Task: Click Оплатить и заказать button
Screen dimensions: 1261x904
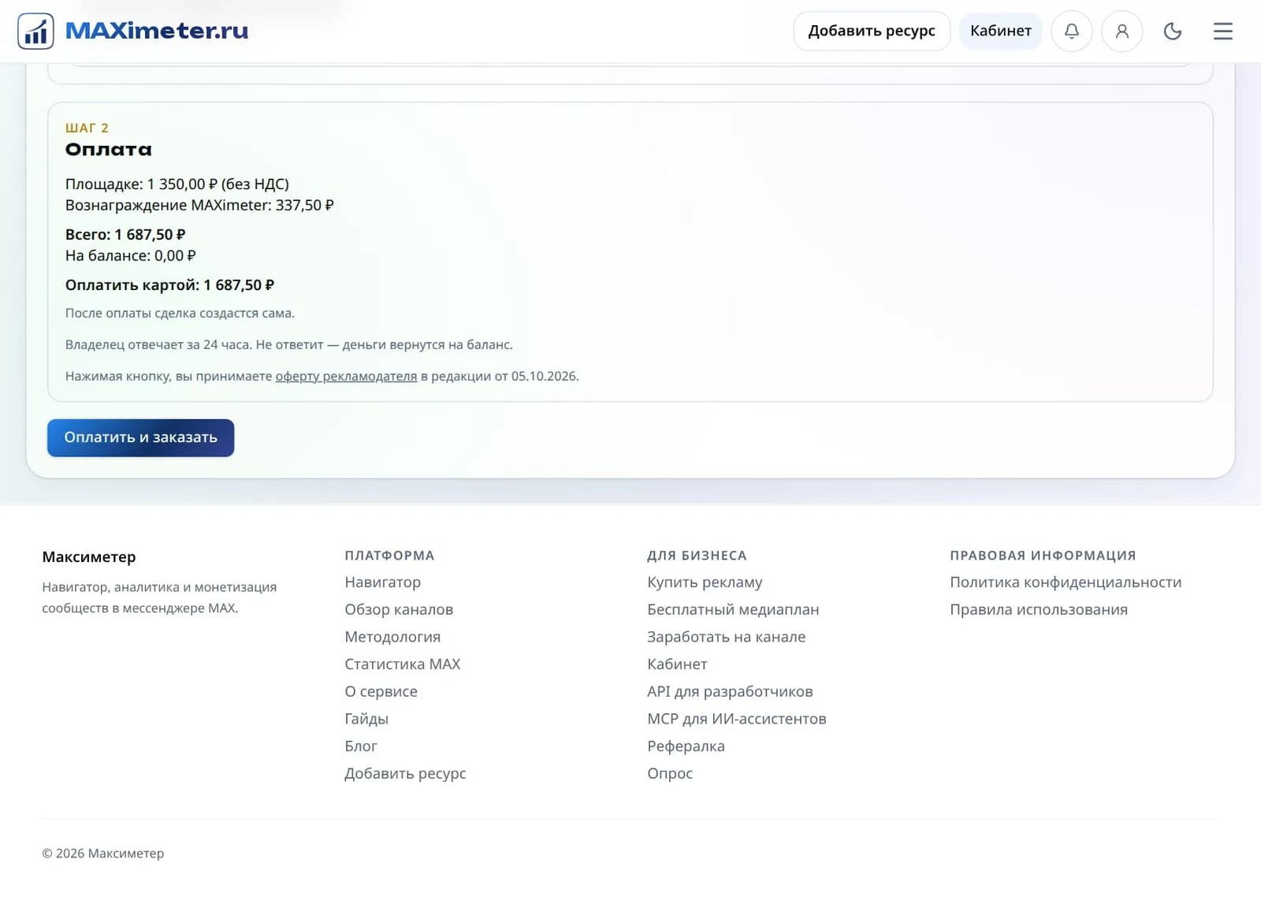Action: click(141, 437)
